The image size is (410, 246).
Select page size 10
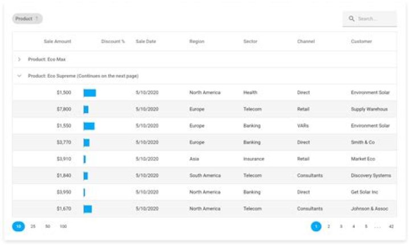click(x=19, y=226)
